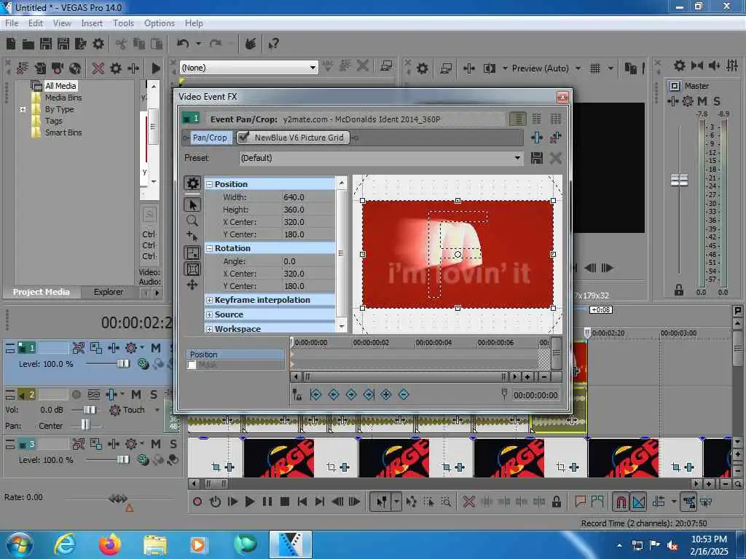Start media preview in Project Media toolbar
This screenshot has width=746, height=559.
[x=156, y=68]
